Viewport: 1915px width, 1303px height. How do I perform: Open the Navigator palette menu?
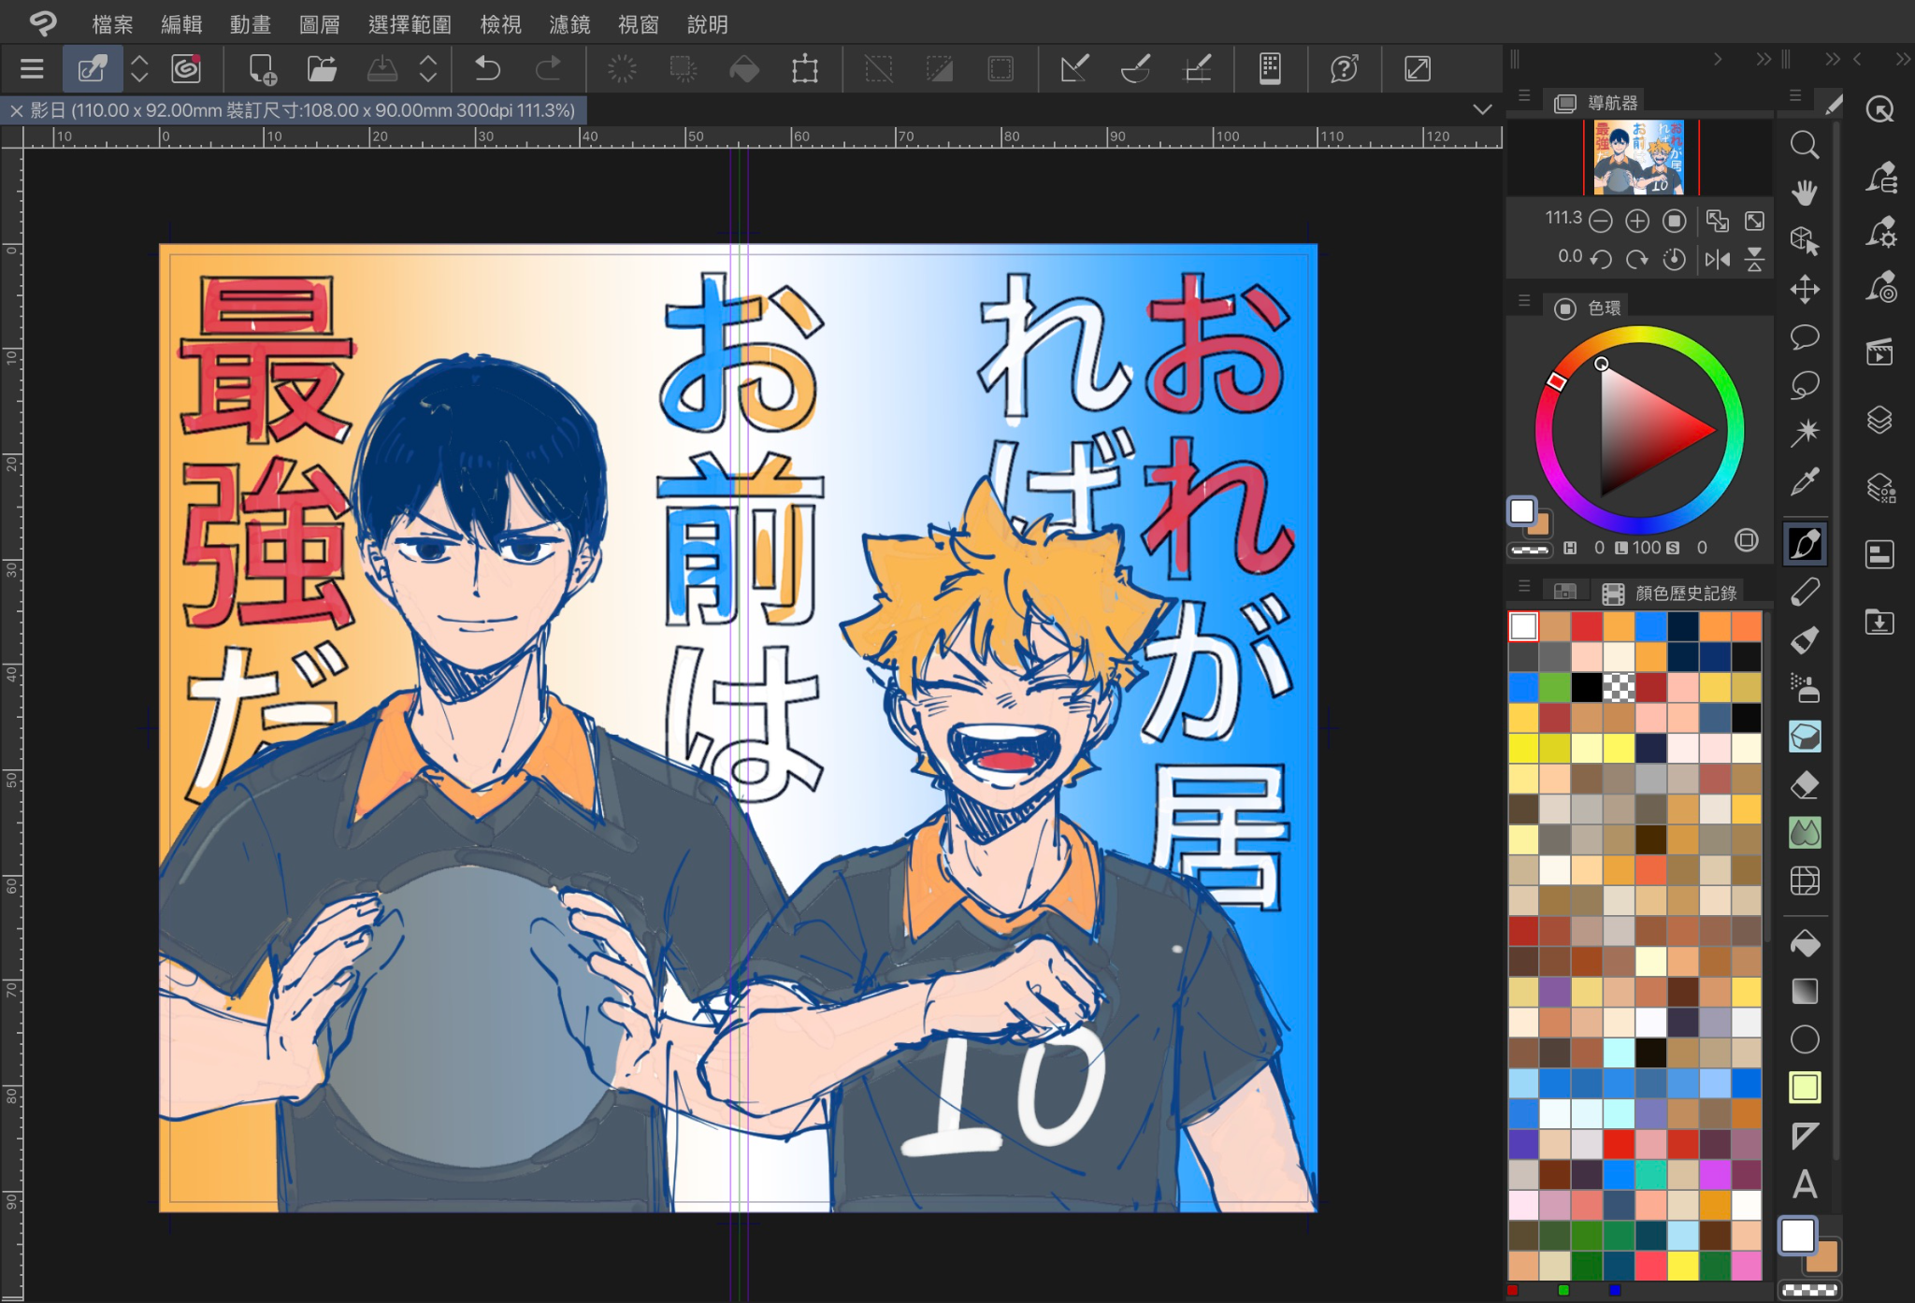click(1524, 96)
